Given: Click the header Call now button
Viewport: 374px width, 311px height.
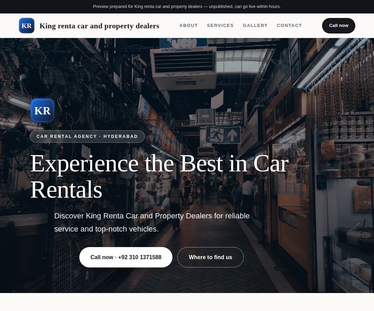Looking at the screenshot, I should pyautogui.click(x=338, y=26).
